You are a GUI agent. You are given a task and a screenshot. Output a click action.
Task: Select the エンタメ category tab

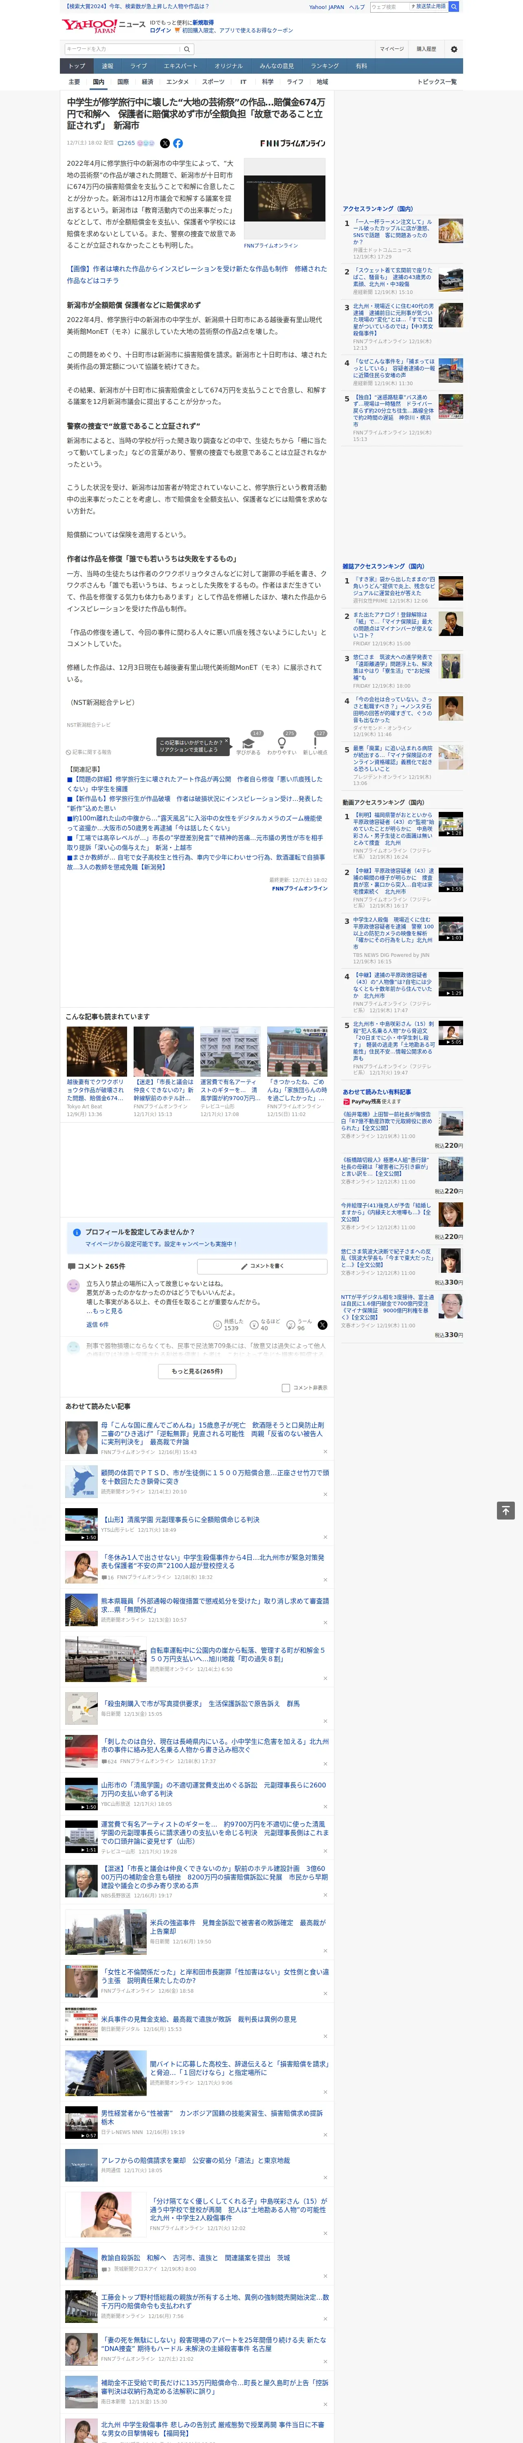point(178,81)
